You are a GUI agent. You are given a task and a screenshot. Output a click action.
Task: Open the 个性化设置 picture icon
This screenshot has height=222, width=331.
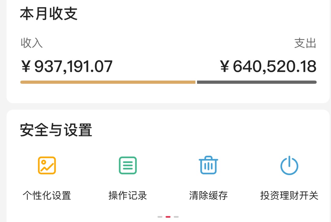point(47,166)
